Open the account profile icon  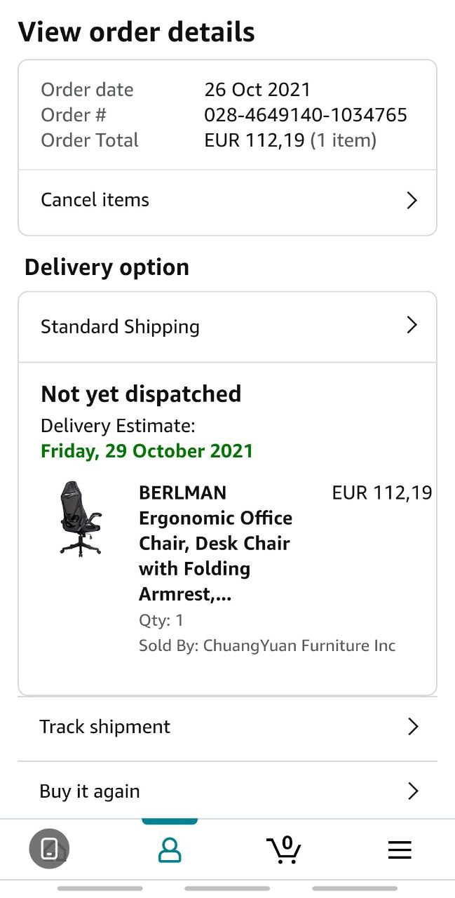(x=170, y=850)
